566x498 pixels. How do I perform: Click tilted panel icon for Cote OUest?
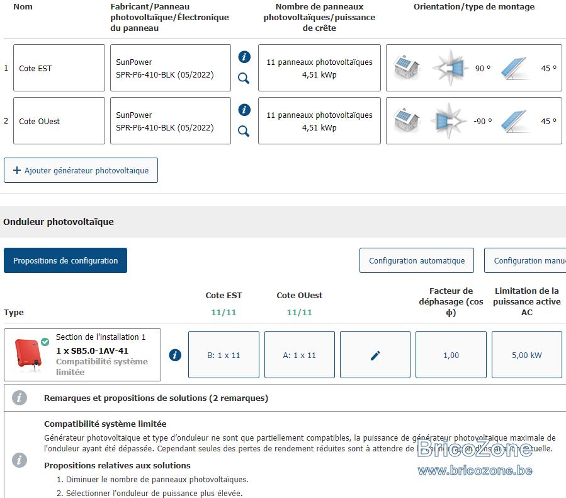pyautogui.click(x=515, y=120)
